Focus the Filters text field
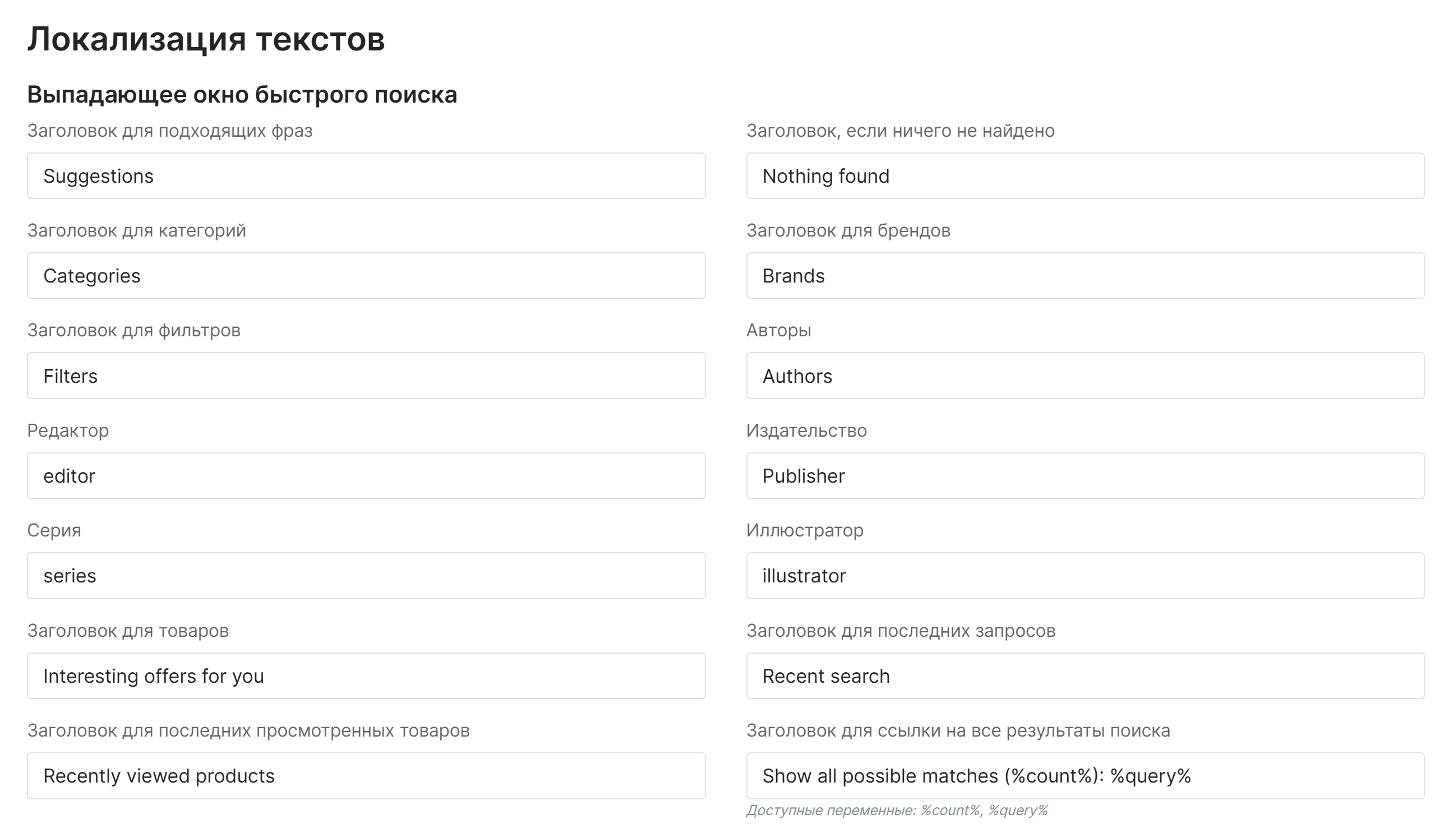 tap(366, 376)
